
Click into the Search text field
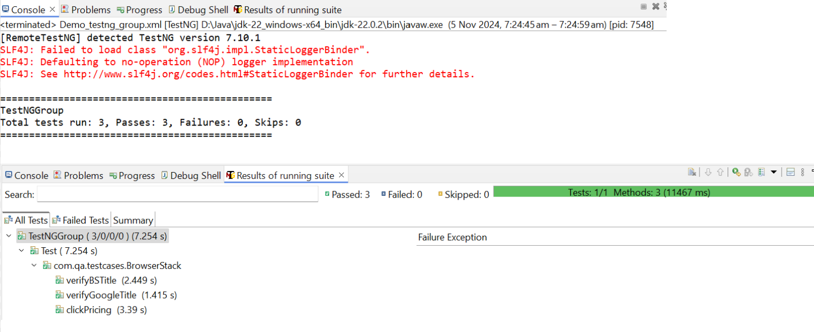coord(178,194)
